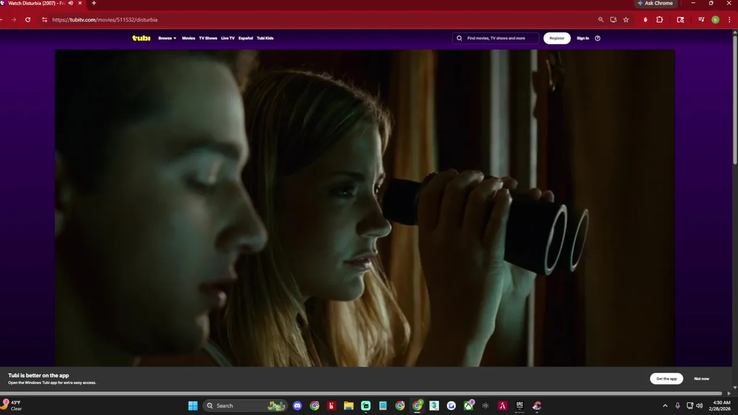Dismiss the app banner with Not now
The image size is (738, 415).
[x=702, y=379]
